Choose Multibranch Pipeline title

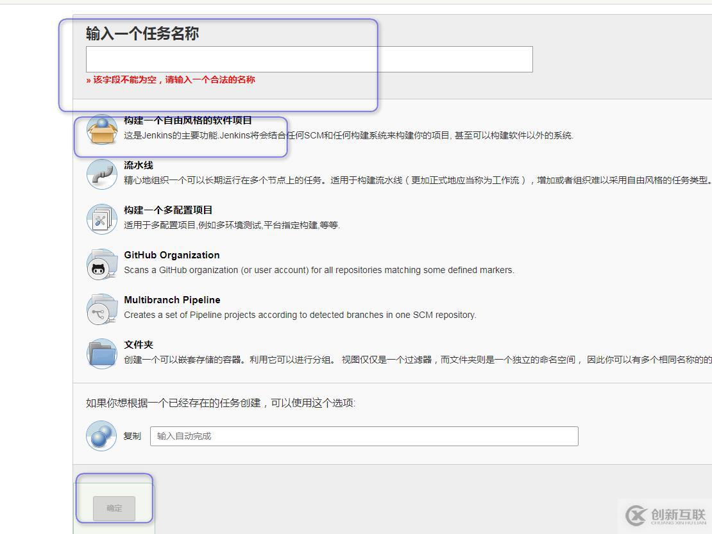click(172, 300)
